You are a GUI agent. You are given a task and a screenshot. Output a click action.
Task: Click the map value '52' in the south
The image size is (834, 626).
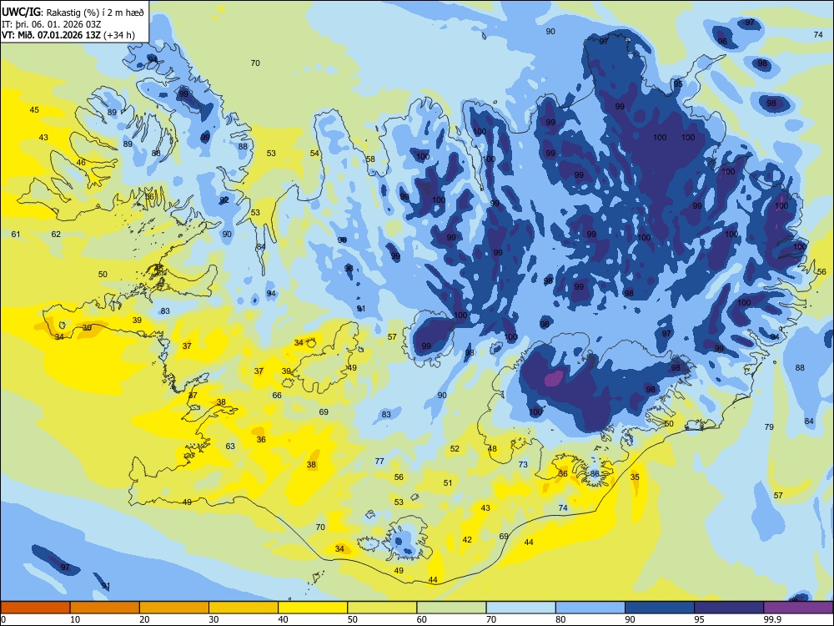(455, 449)
